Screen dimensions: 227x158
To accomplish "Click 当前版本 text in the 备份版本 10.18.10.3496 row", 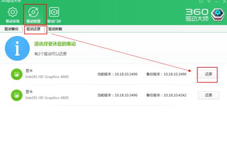I will [x=117, y=74].
